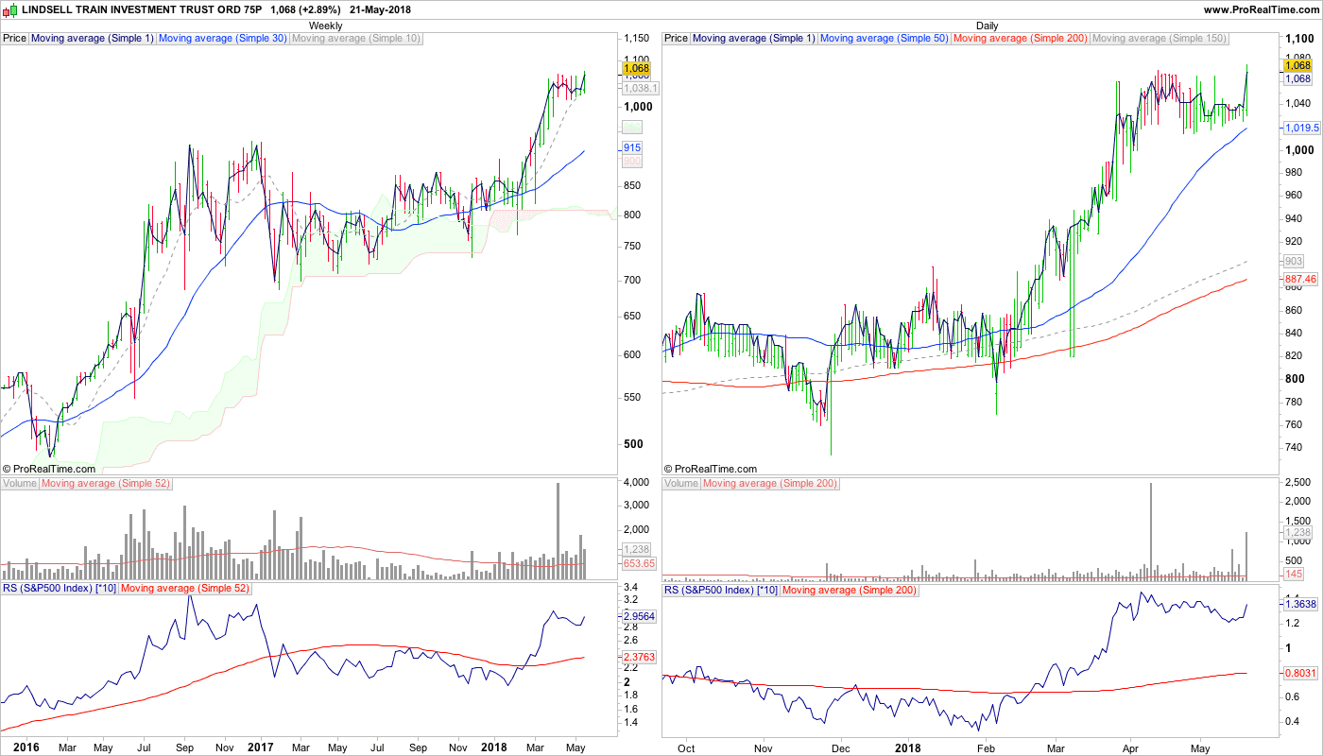Screen dimensions: 1323x756
Task: Click the chart icon beside the Lindsell Train title
Action: point(9,9)
